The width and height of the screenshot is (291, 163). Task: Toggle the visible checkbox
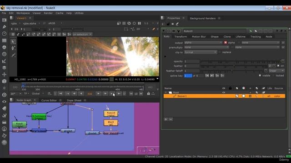pos(260,76)
